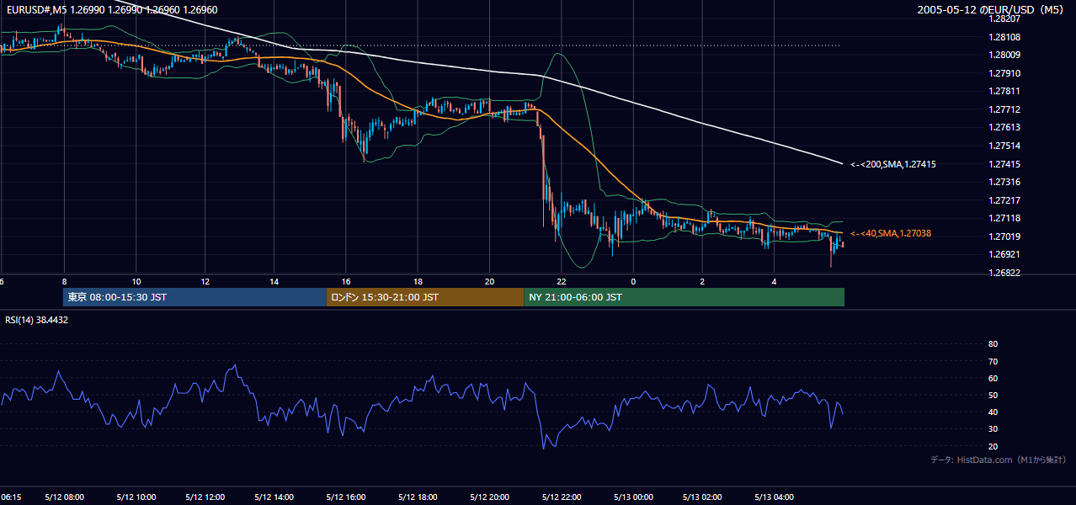Click price axis value 1.27910
Screen dimensions: 1076x505
(x=1004, y=73)
